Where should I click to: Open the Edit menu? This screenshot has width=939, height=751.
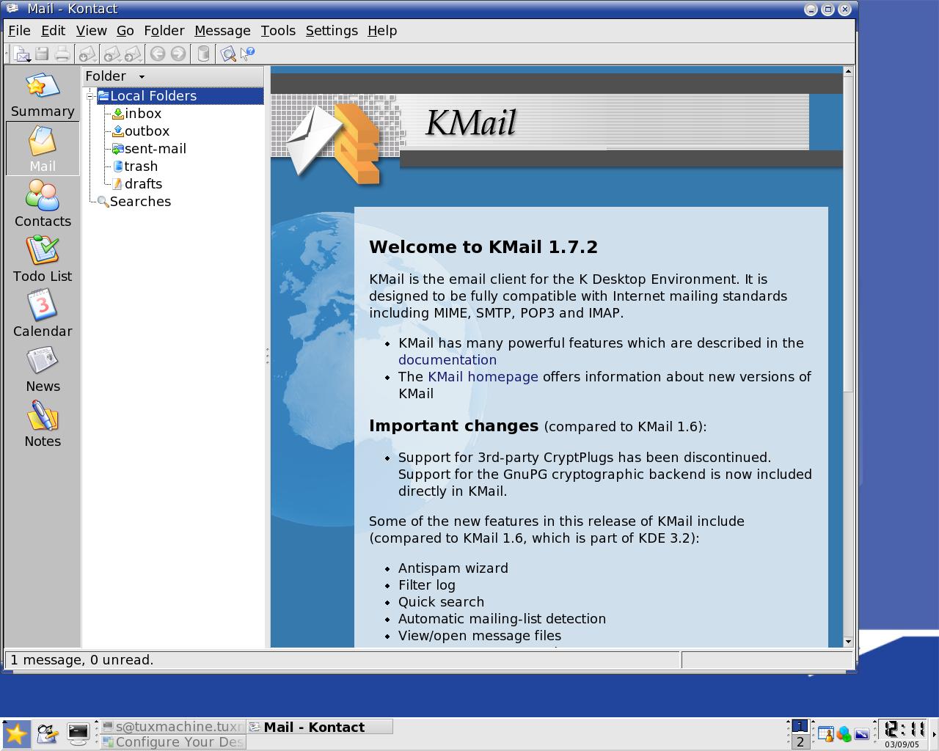tap(53, 31)
